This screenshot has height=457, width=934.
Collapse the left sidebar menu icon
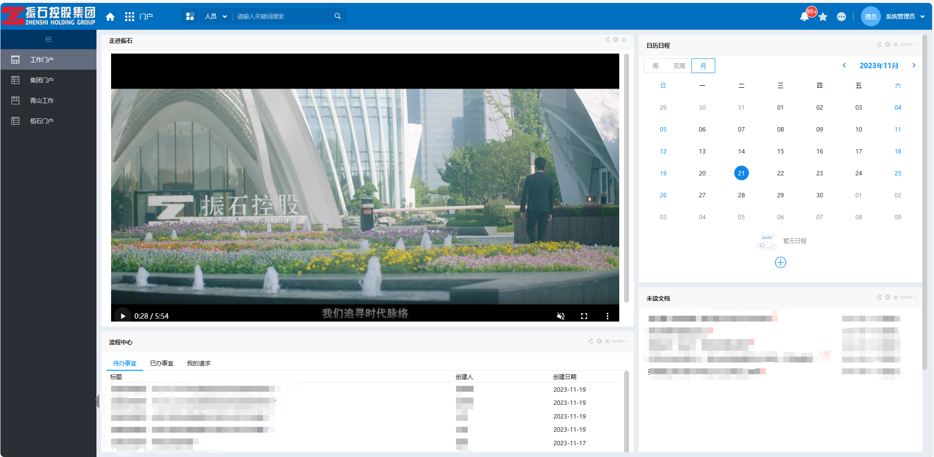(x=48, y=39)
